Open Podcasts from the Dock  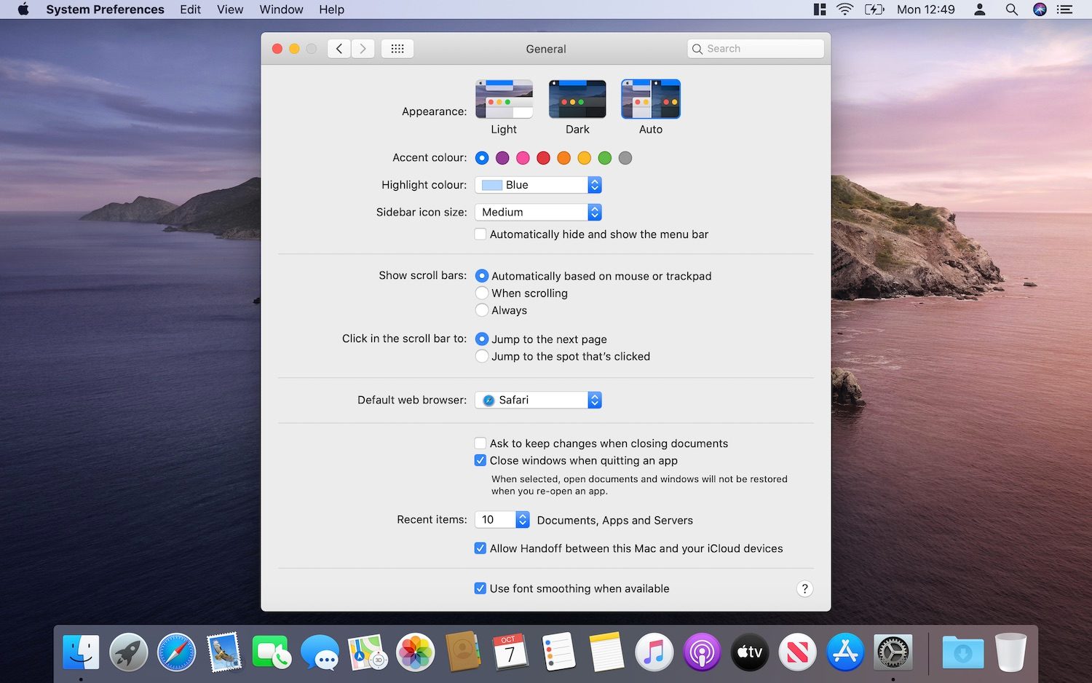coord(702,652)
